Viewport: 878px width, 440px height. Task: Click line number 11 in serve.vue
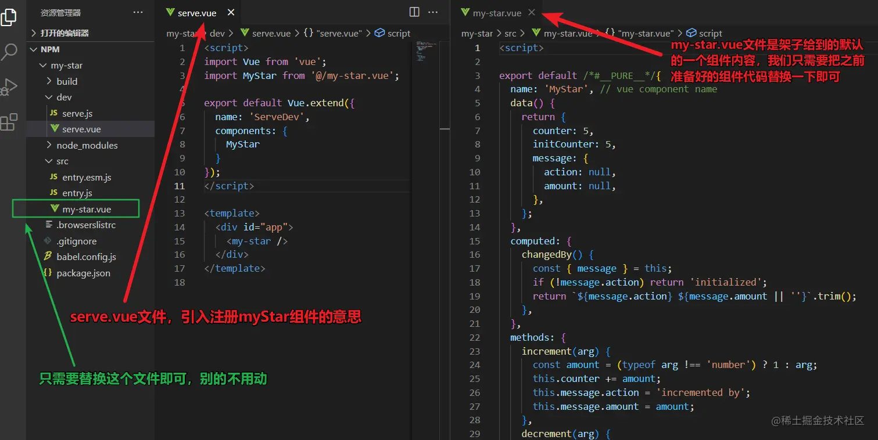180,186
